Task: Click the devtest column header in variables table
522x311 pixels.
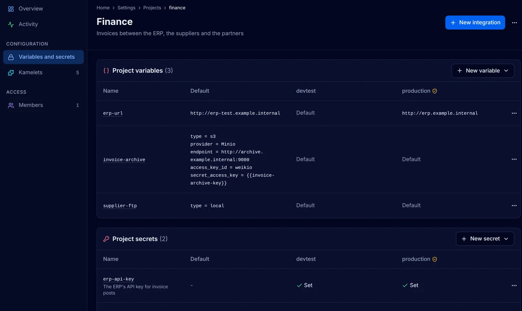Action: (306, 91)
